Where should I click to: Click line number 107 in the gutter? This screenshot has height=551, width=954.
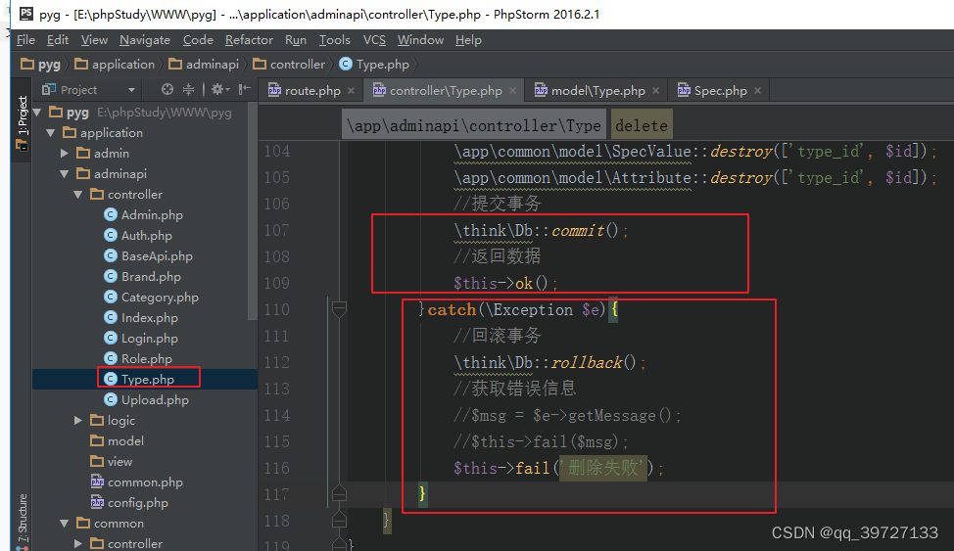tap(277, 231)
